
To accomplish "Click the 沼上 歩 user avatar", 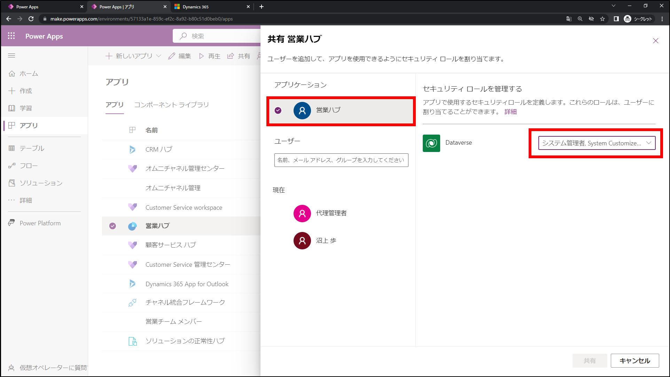I will coord(302,241).
